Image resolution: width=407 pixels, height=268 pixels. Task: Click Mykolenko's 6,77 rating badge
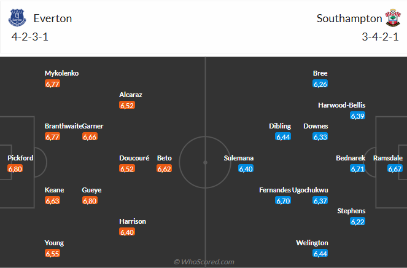tap(53, 84)
